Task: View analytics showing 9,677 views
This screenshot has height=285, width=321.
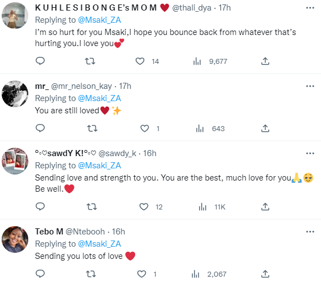Action: point(210,61)
